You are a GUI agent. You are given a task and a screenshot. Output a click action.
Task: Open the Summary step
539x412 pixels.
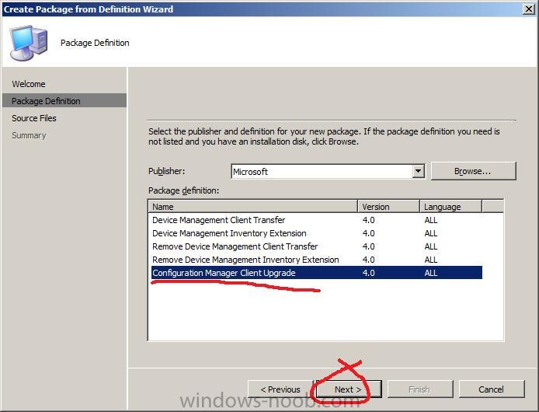click(x=29, y=135)
